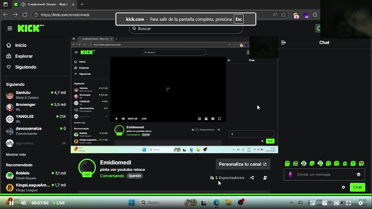This screenshot has height=209, width=372.
Task: Open Siguiendo with the heart icon
Action: coord(22,67)
